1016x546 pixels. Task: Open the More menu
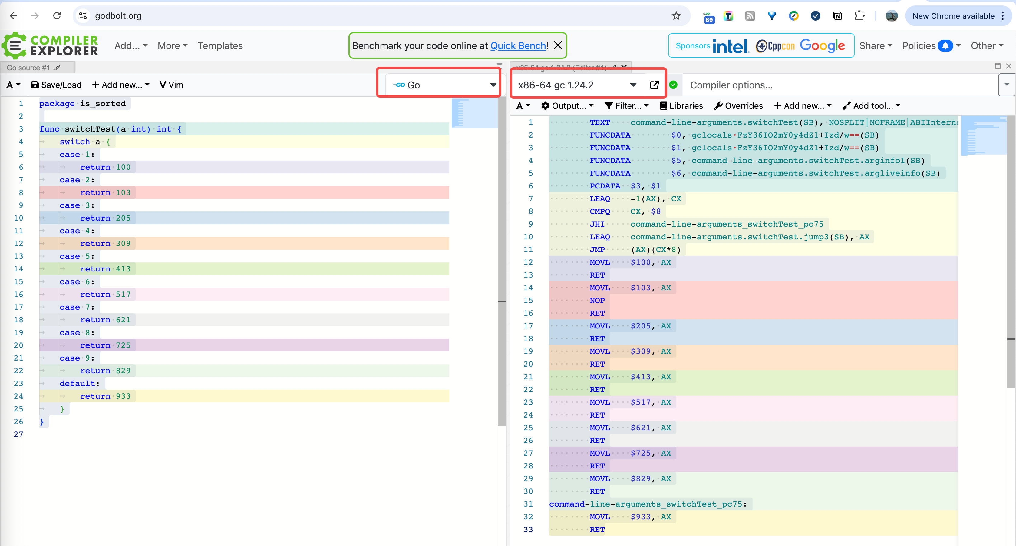click(172, 46)
